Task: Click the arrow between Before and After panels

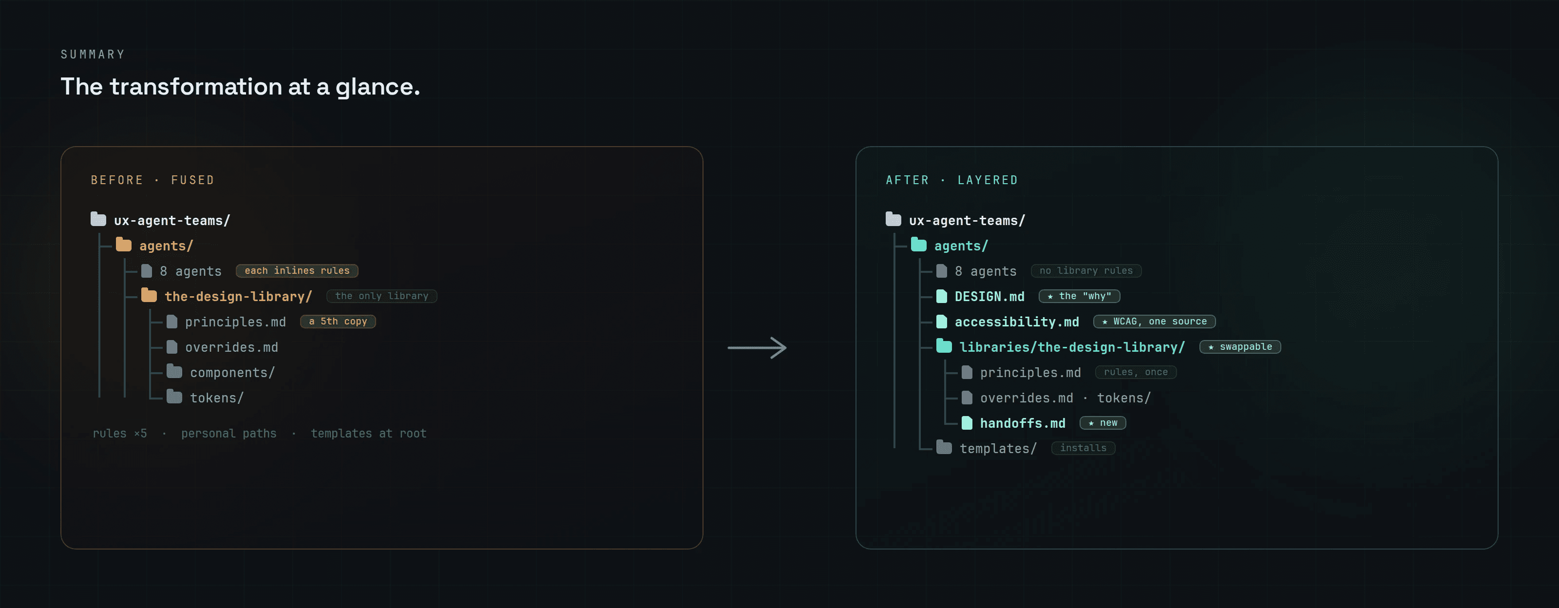Action: tap(757, 348)
